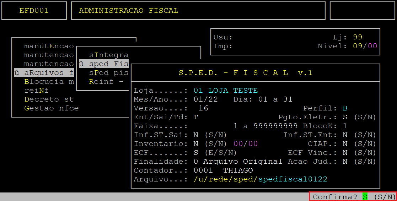Click the Dia end value 31
This screenshot has height=201, width=397.
click(288, 99)
